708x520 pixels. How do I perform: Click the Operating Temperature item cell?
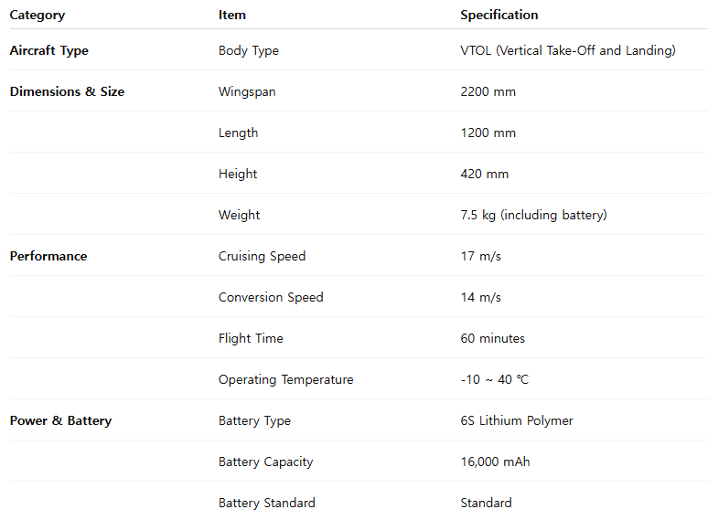coord(285,379)
